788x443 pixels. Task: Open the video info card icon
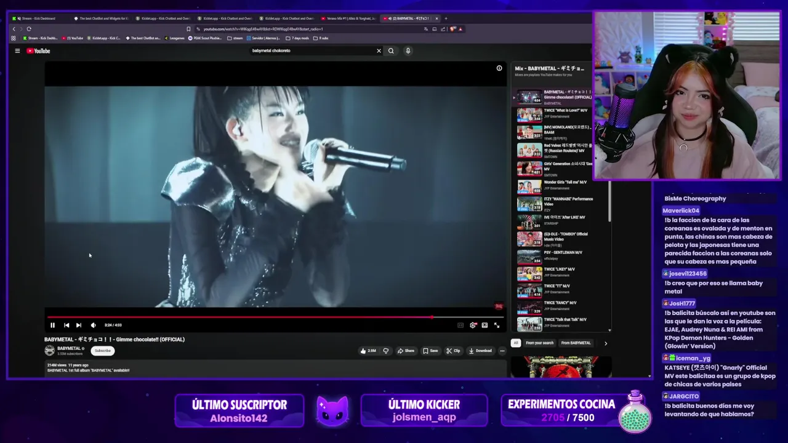click(x=499, y=68)
